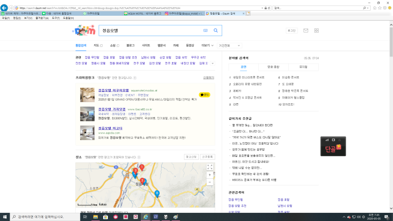Expand the 더보기 menu
This screenshot has height=221, width=393.
click(207, 46)
